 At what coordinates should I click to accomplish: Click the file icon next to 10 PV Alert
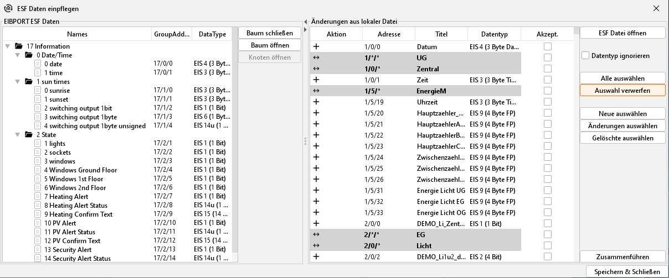(38, 223)
